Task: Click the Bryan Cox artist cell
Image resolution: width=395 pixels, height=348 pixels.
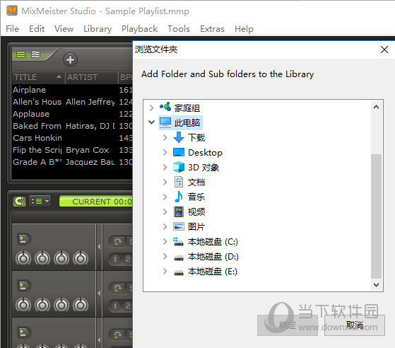Action: 87,150
